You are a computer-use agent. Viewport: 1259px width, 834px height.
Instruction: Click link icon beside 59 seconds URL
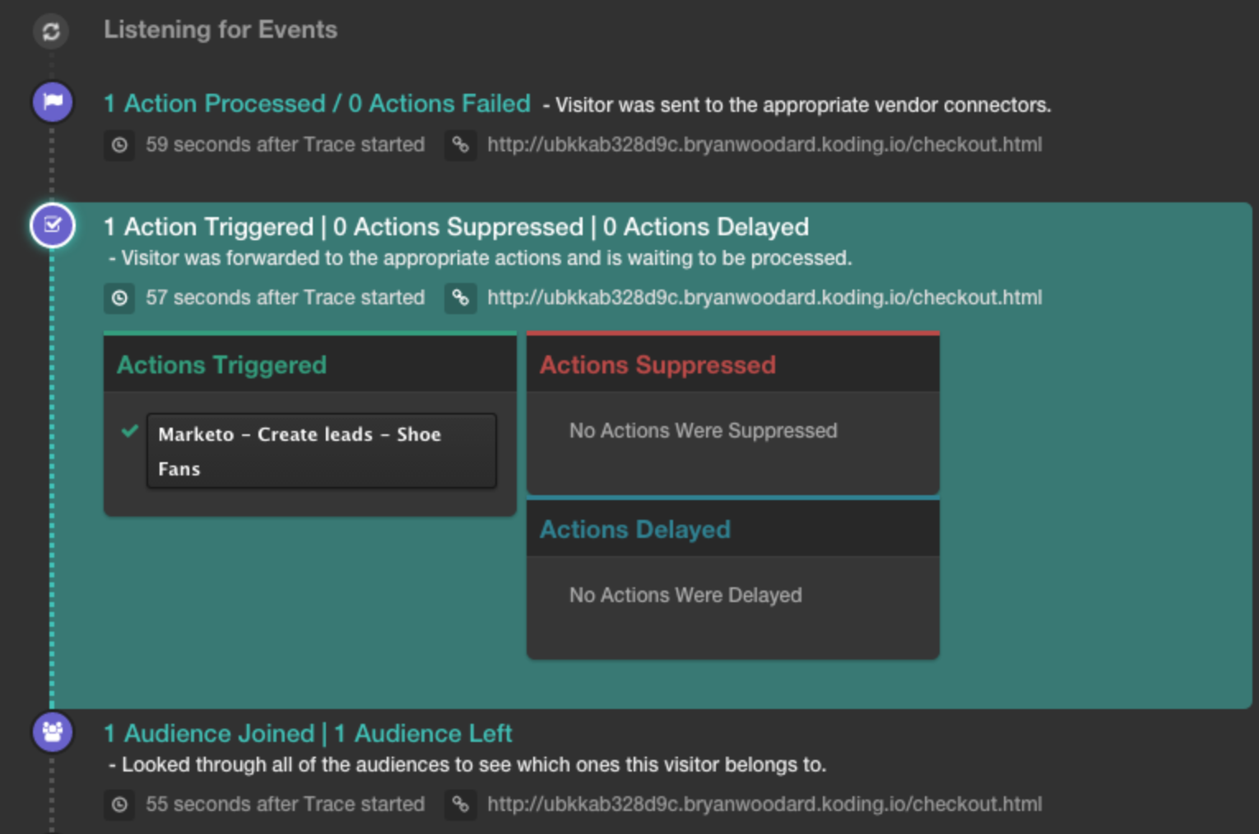pyautogui.click(x=461, y=146)
